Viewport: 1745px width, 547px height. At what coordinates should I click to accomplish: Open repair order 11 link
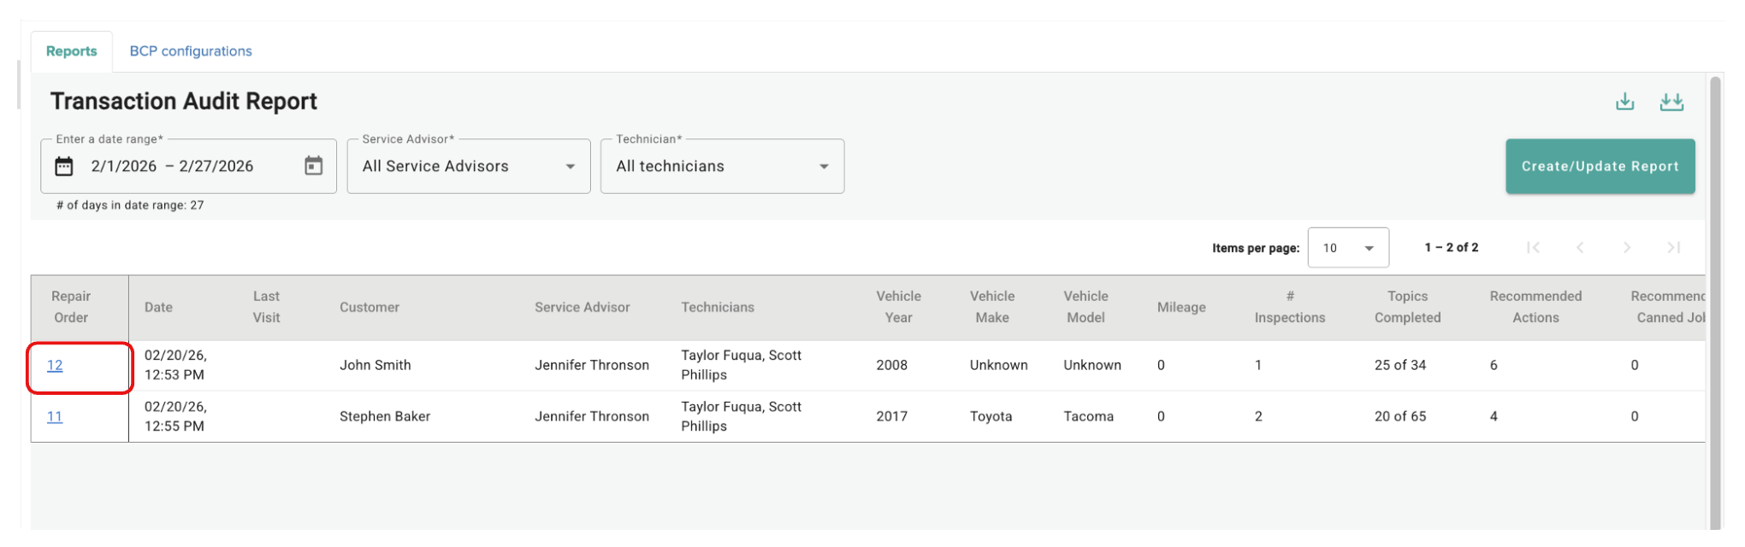click(x=55, y=416)
